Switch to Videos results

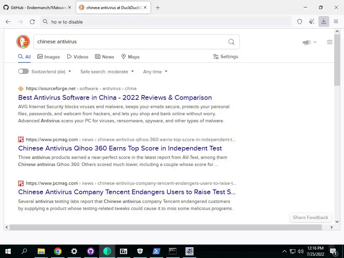[x=78, y=57]
